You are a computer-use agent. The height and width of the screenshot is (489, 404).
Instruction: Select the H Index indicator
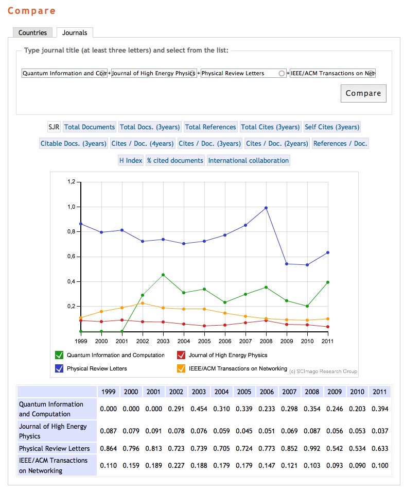point(131,160)
